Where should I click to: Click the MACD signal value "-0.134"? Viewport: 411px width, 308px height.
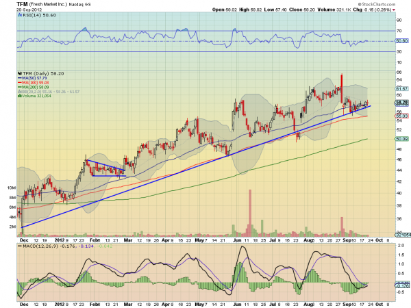pos(86,246)
